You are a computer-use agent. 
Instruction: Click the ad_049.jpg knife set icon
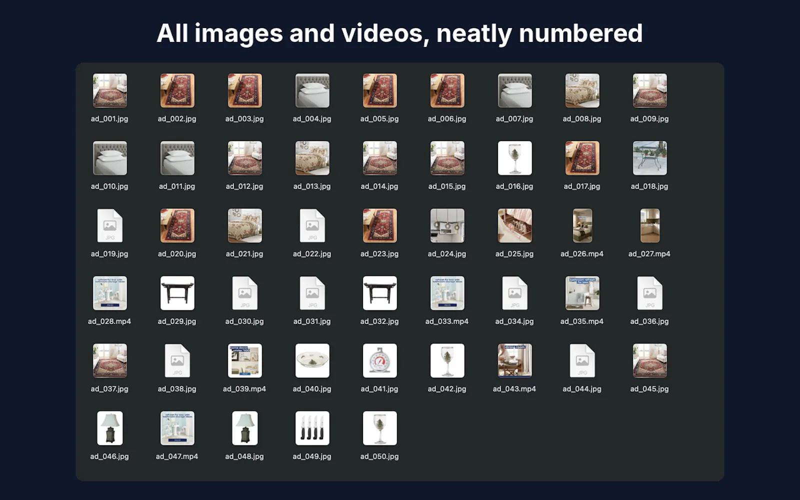(312, 428)
